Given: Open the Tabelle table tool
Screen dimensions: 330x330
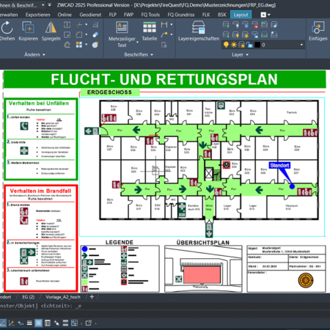Looking at the screenshot, I should pos(150,31).
